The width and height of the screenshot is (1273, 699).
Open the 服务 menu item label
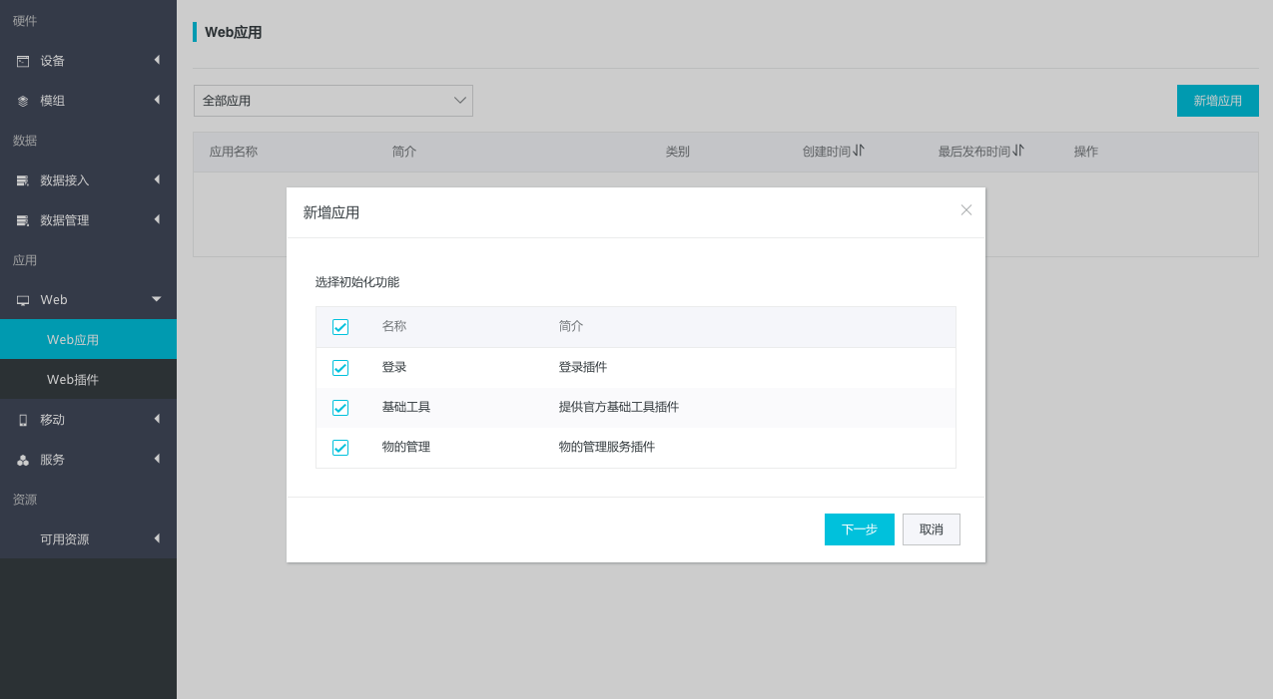(x=53, y=460)
